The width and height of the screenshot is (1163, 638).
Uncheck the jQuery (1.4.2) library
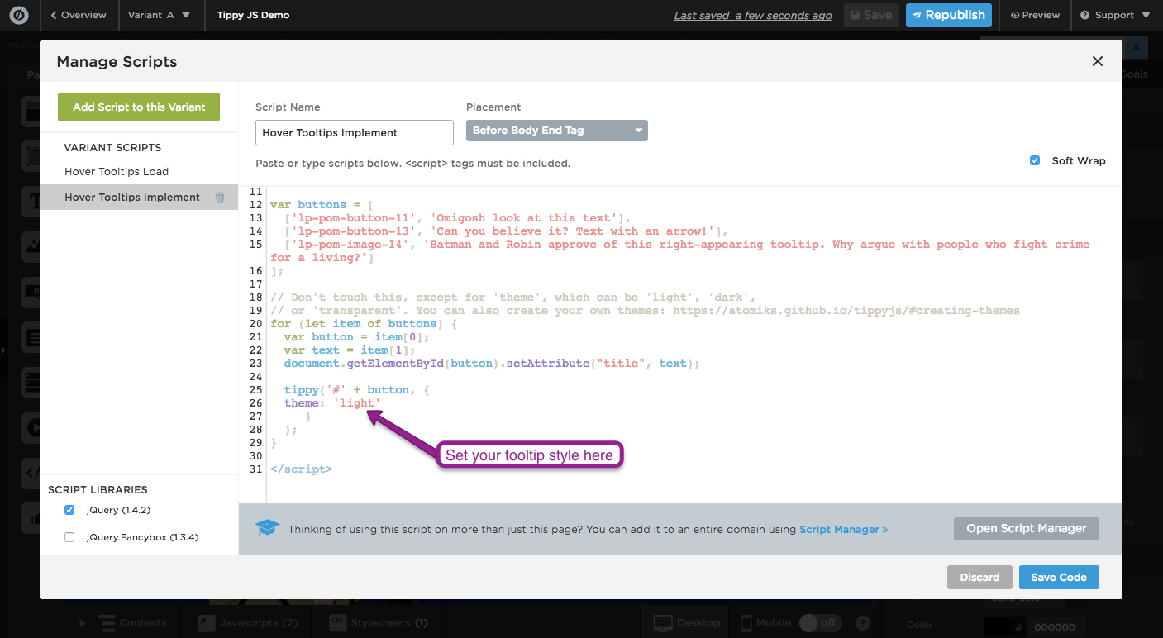pos(69,510)
